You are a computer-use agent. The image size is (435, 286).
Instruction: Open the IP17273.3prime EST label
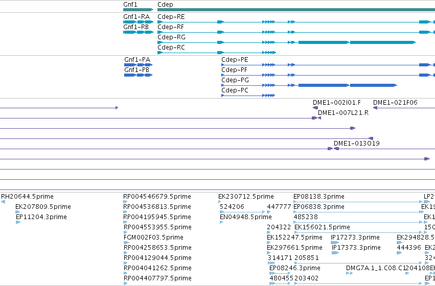[x=355, y=237]
